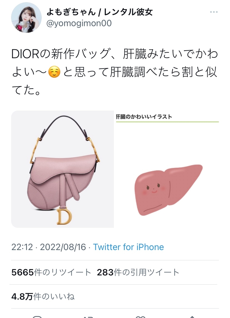Tap the retweet arrows icon
The width and height of the screenshot is (230, 318).
(x=88, y=317)
